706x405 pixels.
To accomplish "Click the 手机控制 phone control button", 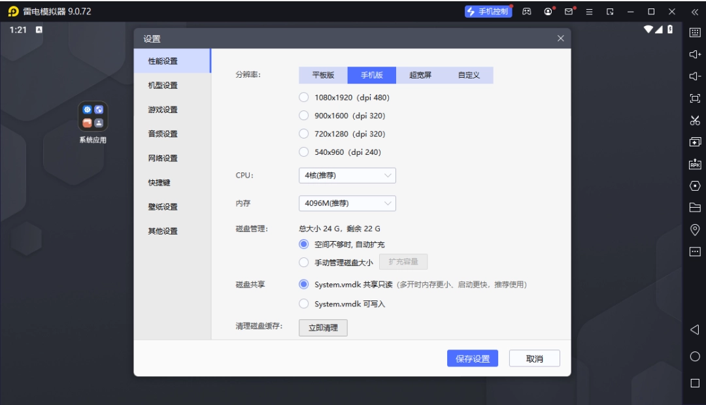I will pyautogui.click(x=488, y=11).
